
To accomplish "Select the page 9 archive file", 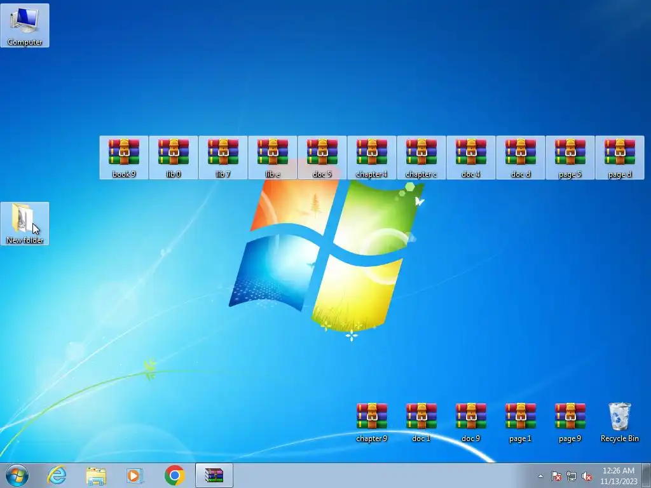I will [x=570, y=422].
